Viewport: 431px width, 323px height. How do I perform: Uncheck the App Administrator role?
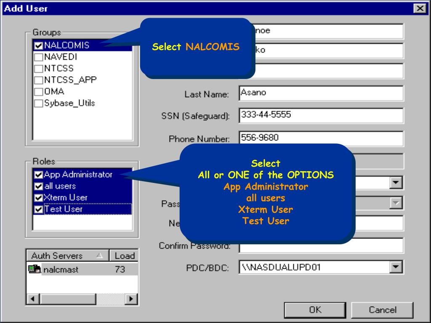click(x=38, y=175)
